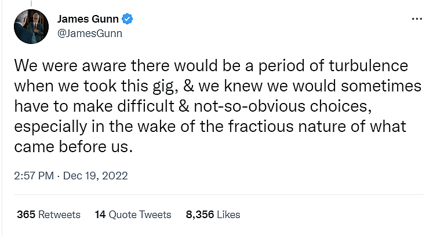
Task: Click the number 365 in the stats row
Action: point(26,215)
